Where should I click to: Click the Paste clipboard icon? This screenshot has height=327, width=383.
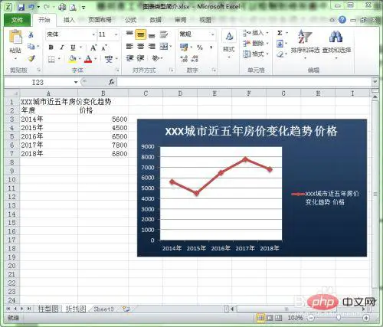15,37
